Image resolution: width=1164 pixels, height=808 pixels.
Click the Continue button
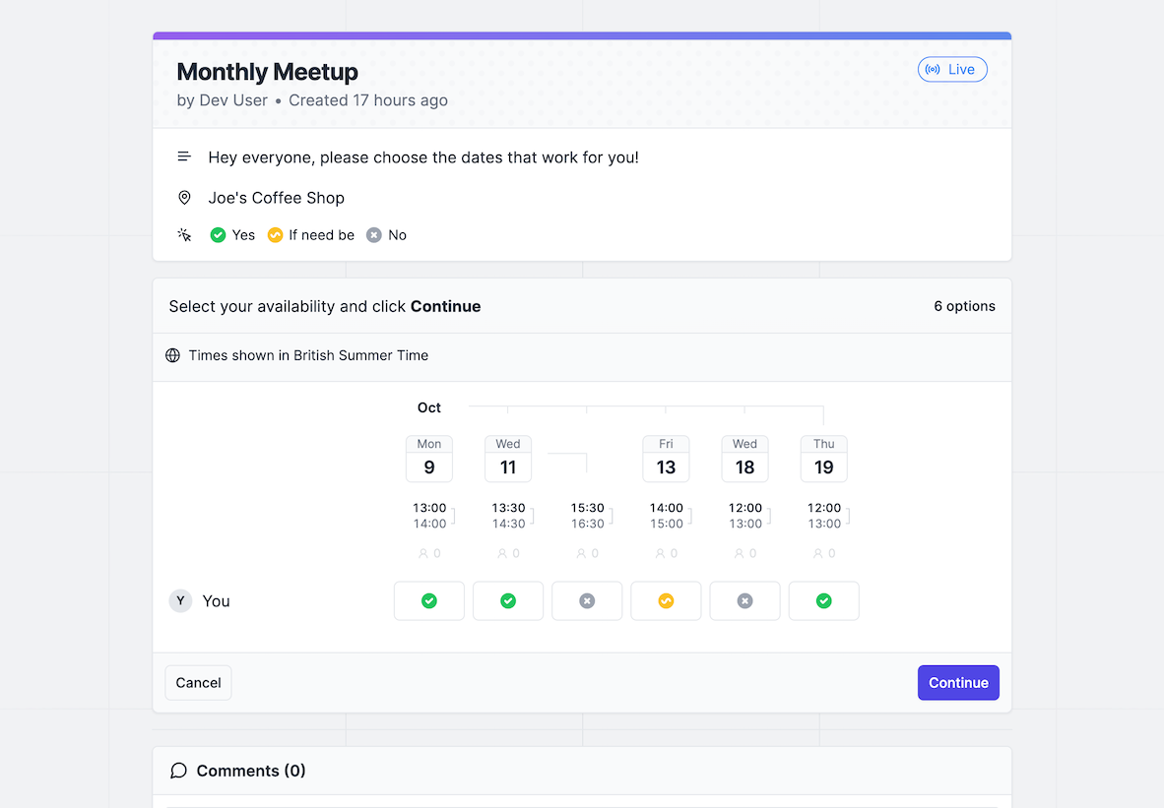tap(958, 683)
